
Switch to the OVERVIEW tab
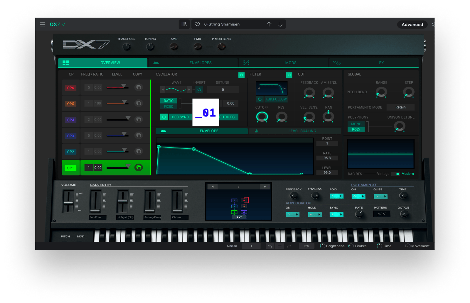point(103,63)
